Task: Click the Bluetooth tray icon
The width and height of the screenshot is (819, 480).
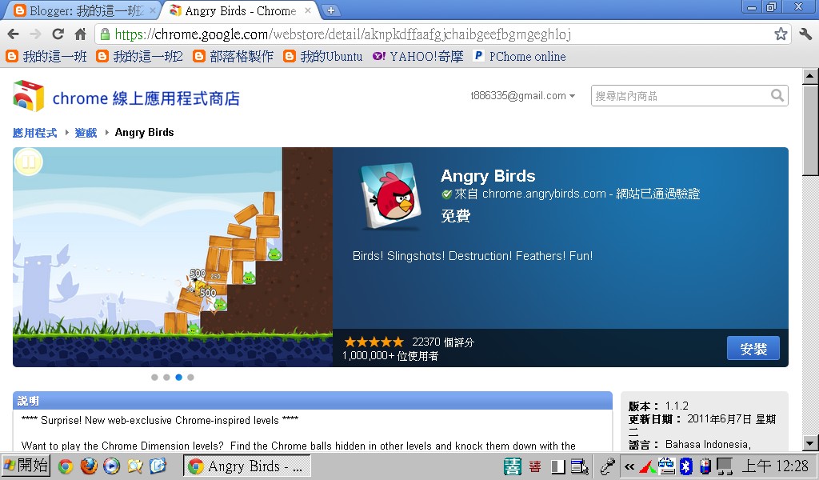Action: click(x=685, y=466)
